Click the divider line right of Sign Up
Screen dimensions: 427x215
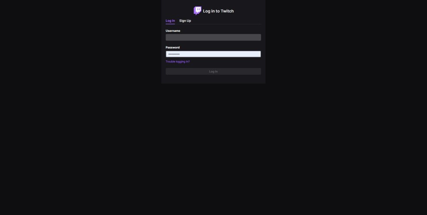pyautogui.click(x=226, y=24)
